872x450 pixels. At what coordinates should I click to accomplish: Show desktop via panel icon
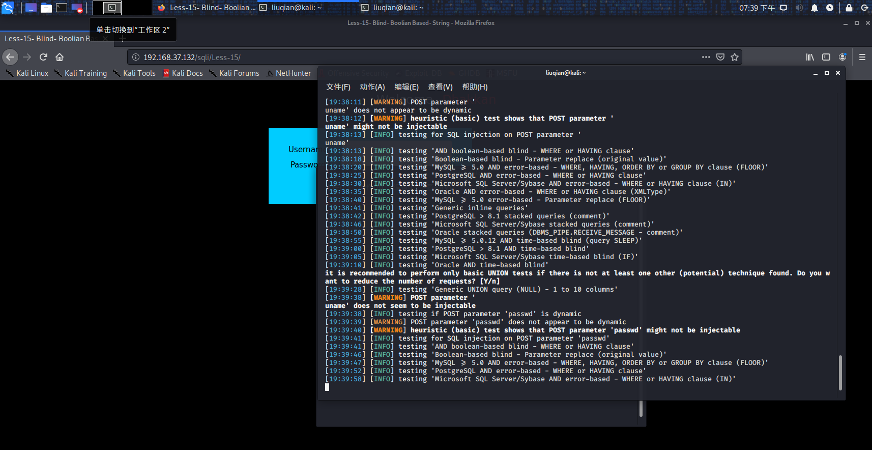(x=31, y=8)
